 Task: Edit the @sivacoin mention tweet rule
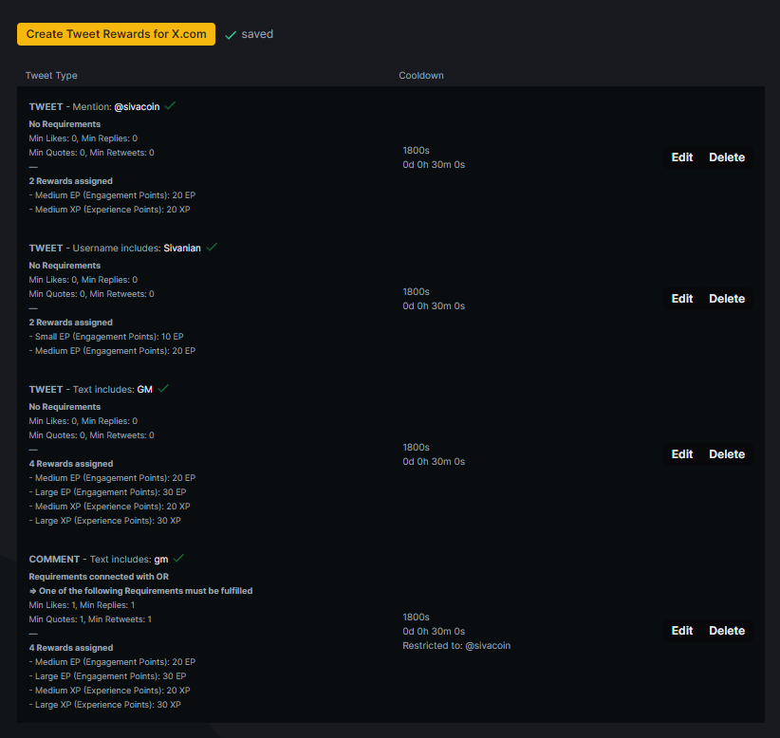(681, 157)
